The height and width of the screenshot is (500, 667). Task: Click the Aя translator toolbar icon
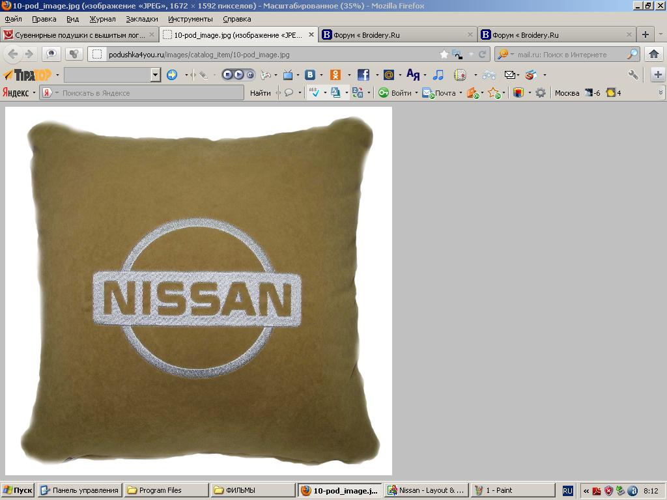tap(412, 75)
